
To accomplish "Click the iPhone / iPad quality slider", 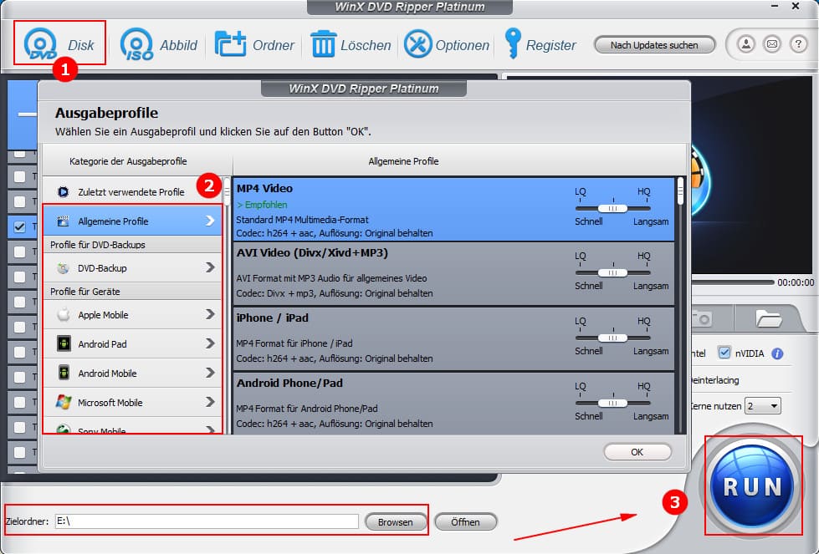I will [x=612, y=338].
